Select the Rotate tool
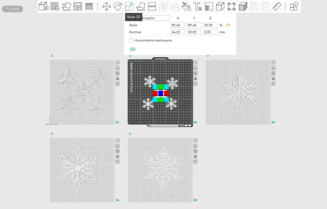Screen dimensions: 327x209 pyautogui.click(x=118, y=6)
